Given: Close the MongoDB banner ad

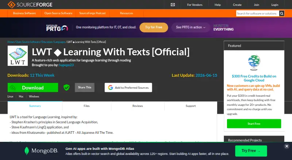Looking at the screenshot, I should click(287, 146).
